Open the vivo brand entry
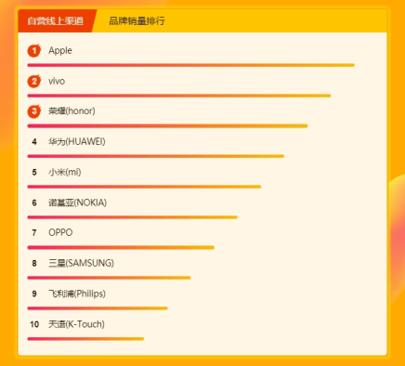This screenshot has height=366, width=405. click(x=57, y=81)
